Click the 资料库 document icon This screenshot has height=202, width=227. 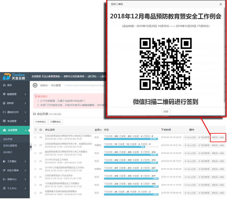click(4, 103)
